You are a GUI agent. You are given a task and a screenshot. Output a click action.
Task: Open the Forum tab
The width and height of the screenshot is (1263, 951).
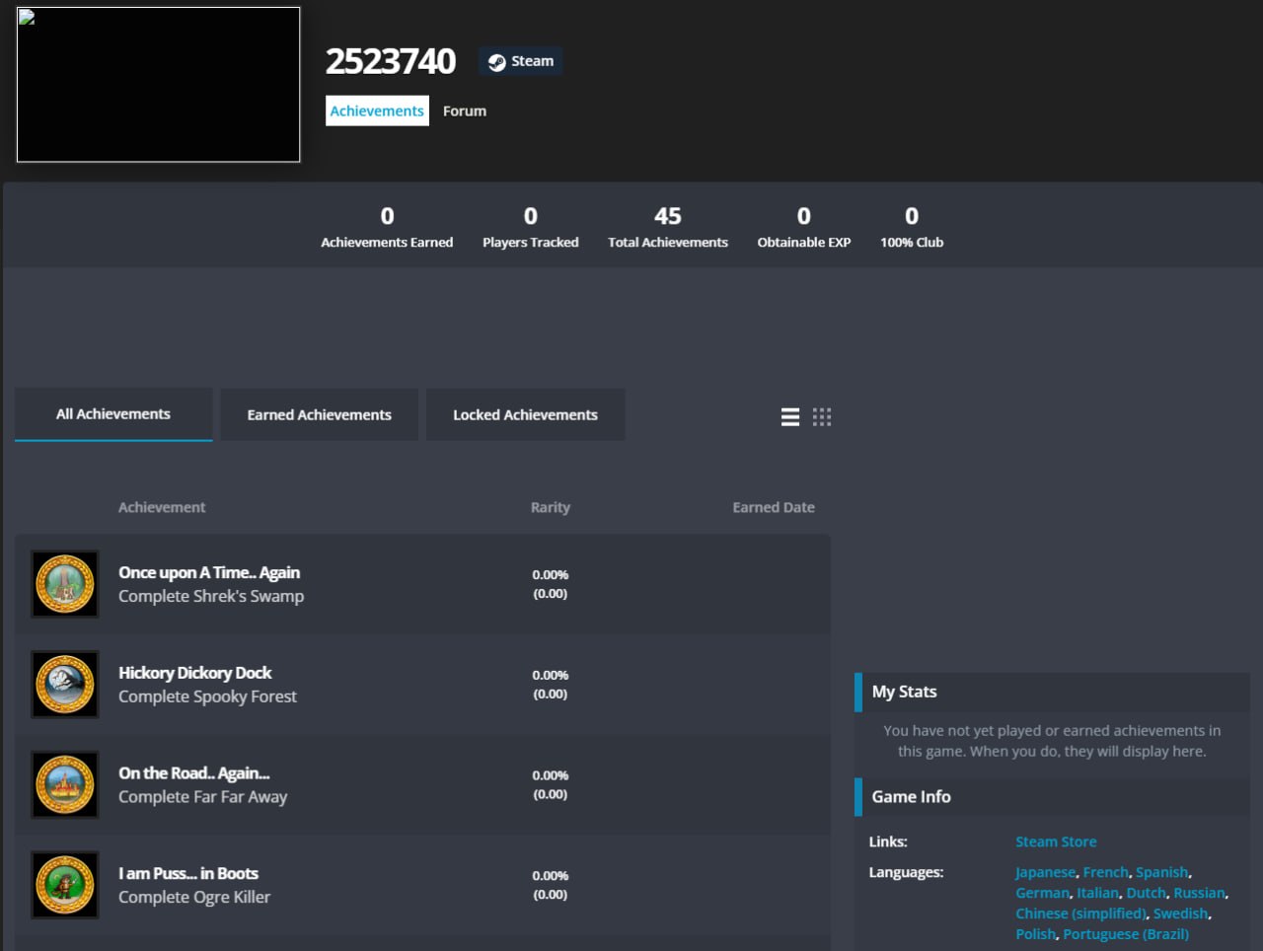pyautogui.click(x=465, y=110)
